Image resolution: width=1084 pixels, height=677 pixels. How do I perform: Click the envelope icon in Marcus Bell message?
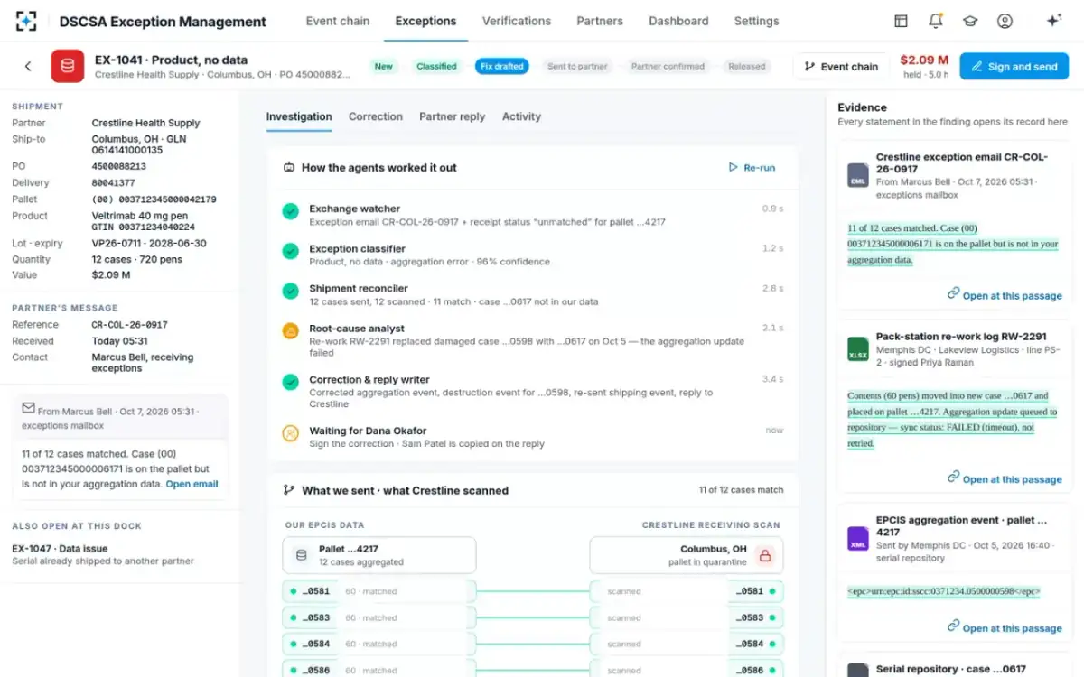pos(29,409)
